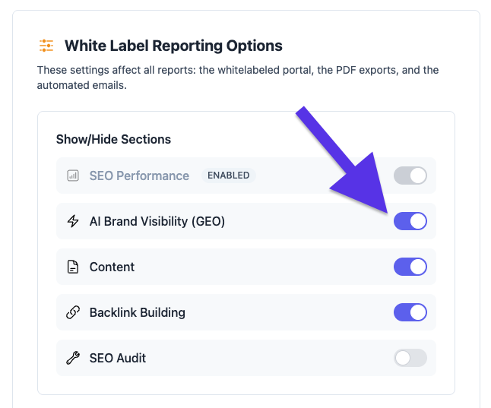Disable the AI Brand Visibility (GEO) toggle
This screenshot has width=491, height=408.
click(410, 221)
